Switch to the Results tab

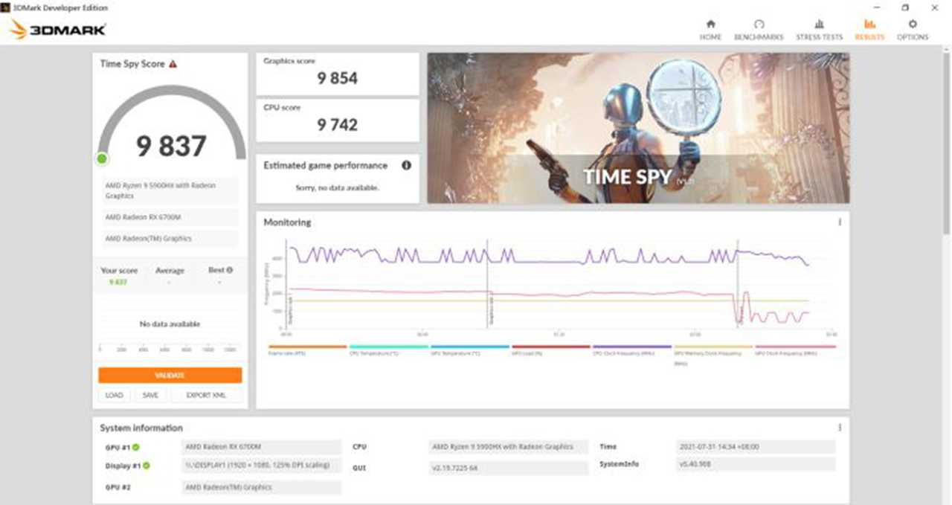click(x=869, y=30)
